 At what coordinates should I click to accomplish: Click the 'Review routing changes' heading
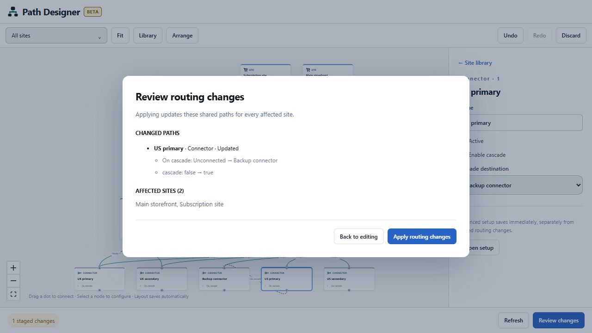[x=190, y=97]
